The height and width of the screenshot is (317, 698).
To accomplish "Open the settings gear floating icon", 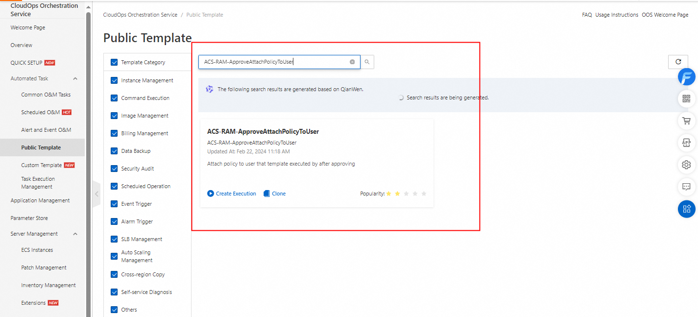I will (686, 165).
